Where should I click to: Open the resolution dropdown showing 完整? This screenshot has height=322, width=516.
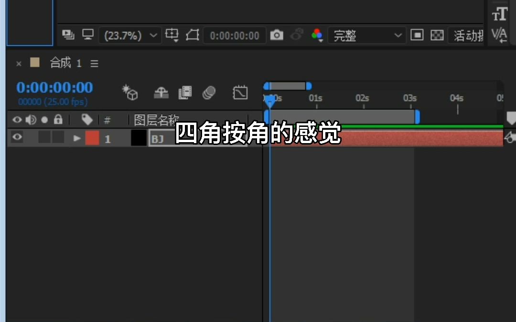366,35
